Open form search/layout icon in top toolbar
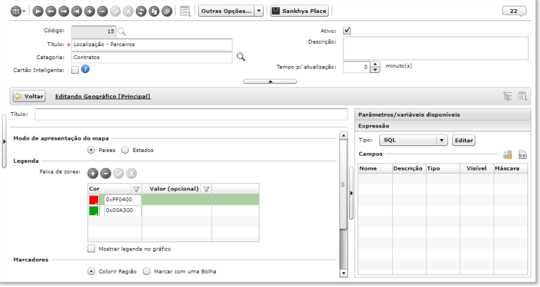 tap(185, 11)
